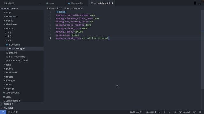Change end of line sequence LF
204x114 pixels.
pyautogui.click(x=170, y=112)
